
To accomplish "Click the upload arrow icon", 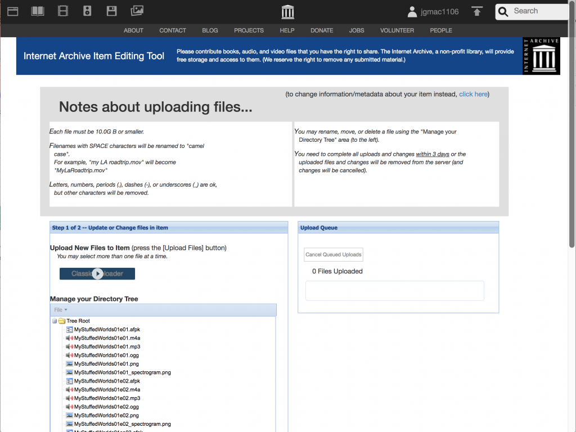I will (x=477, y=11).
